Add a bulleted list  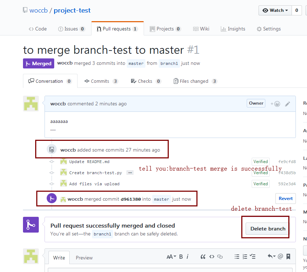(x=237, y=257)
